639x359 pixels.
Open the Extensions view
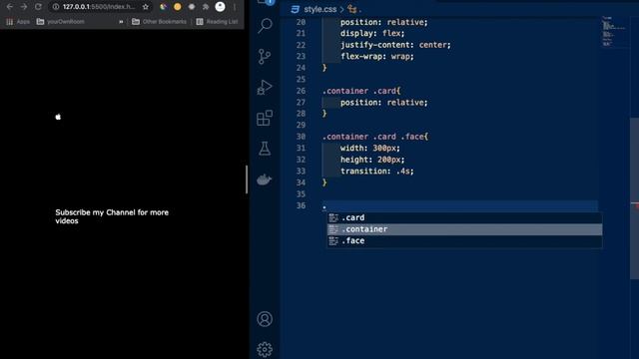click(x=265, y=118)
